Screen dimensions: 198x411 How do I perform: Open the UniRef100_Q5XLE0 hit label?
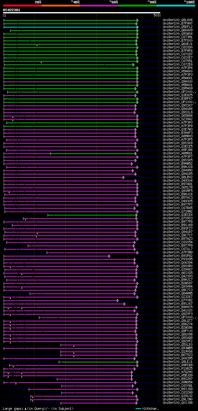(x=178, y=345)
